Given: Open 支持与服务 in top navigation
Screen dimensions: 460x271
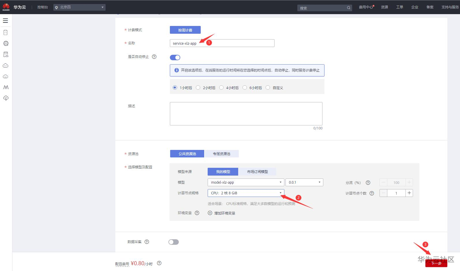Looking at the screenshot, I should 450,7.
